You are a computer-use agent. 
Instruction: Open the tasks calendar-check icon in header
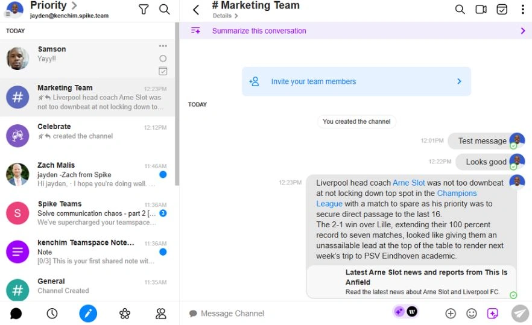tap(502, 9)
